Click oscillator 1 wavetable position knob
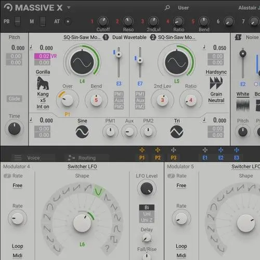This screenshot has height=260, width=260. tap(82, 62)
